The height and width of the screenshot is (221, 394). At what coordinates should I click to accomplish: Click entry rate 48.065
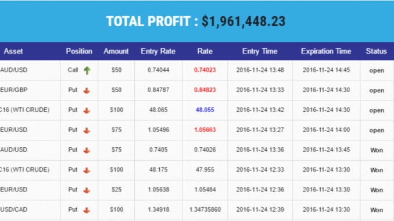point(158,110)
